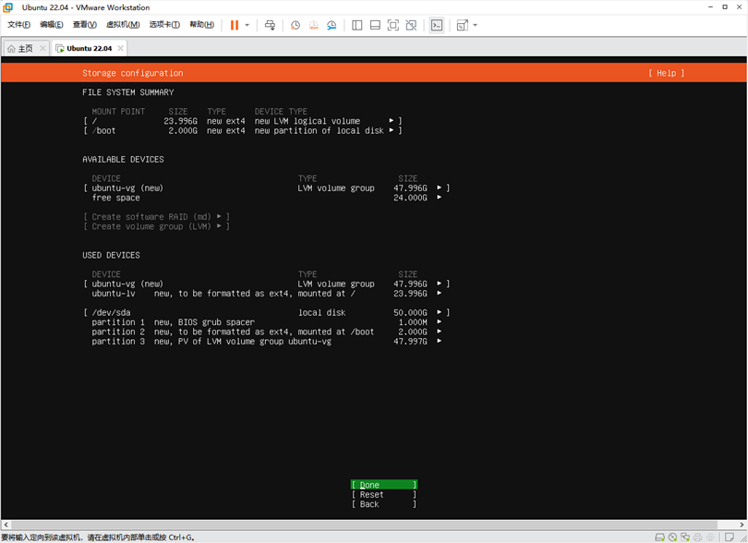Click the sound card status bar icon

point(710,537)
